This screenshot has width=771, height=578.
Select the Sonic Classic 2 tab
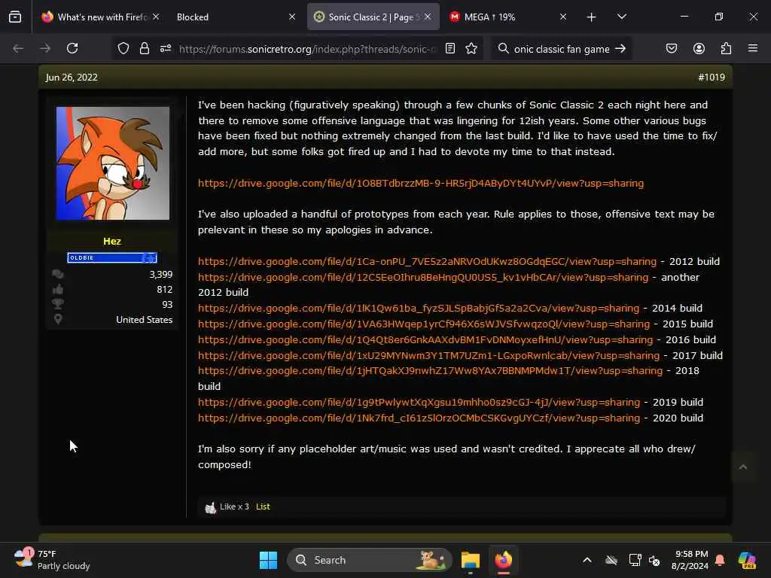point(373,17)
